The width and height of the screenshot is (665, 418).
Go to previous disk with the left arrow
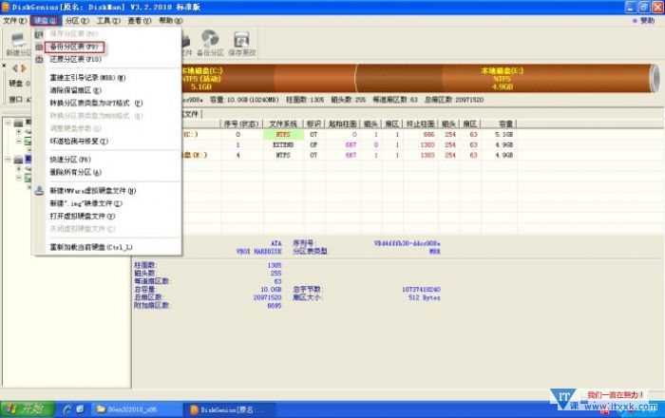point(15,68)
